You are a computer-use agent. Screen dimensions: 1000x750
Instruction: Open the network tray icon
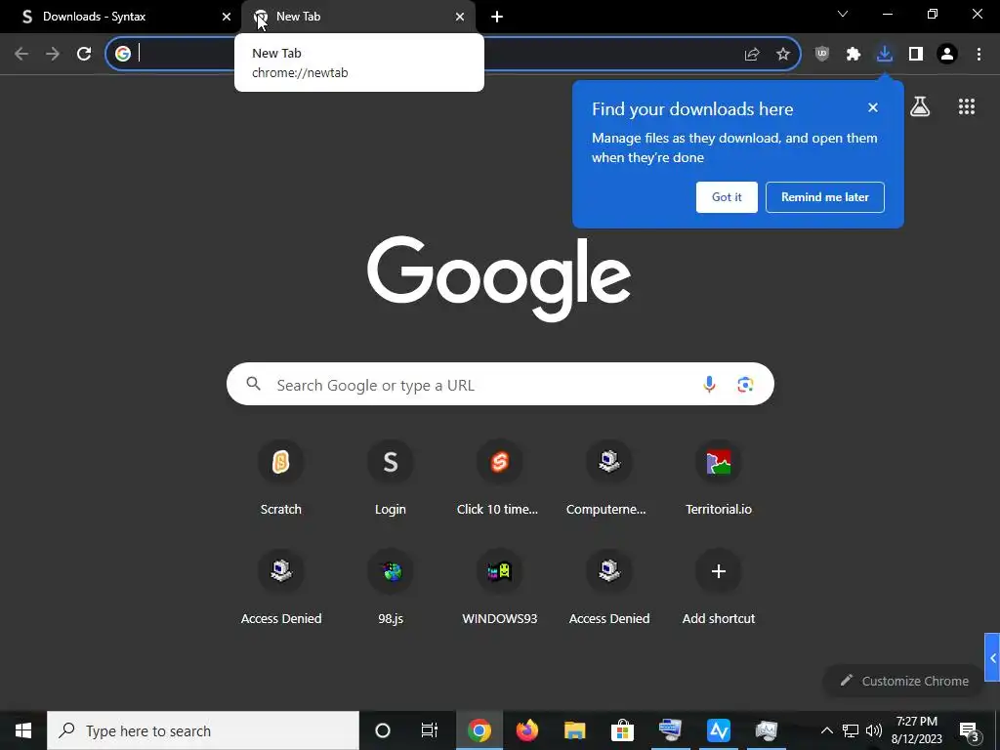click(851, 730)
